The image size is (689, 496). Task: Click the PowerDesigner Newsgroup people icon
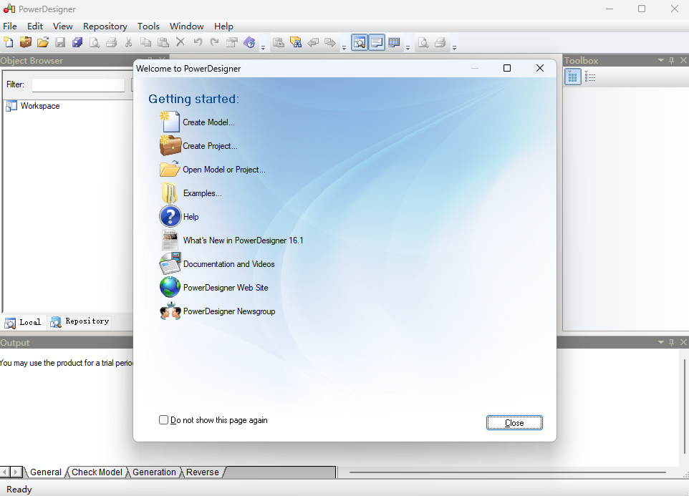pyautogui.click(x=170, y=311)
